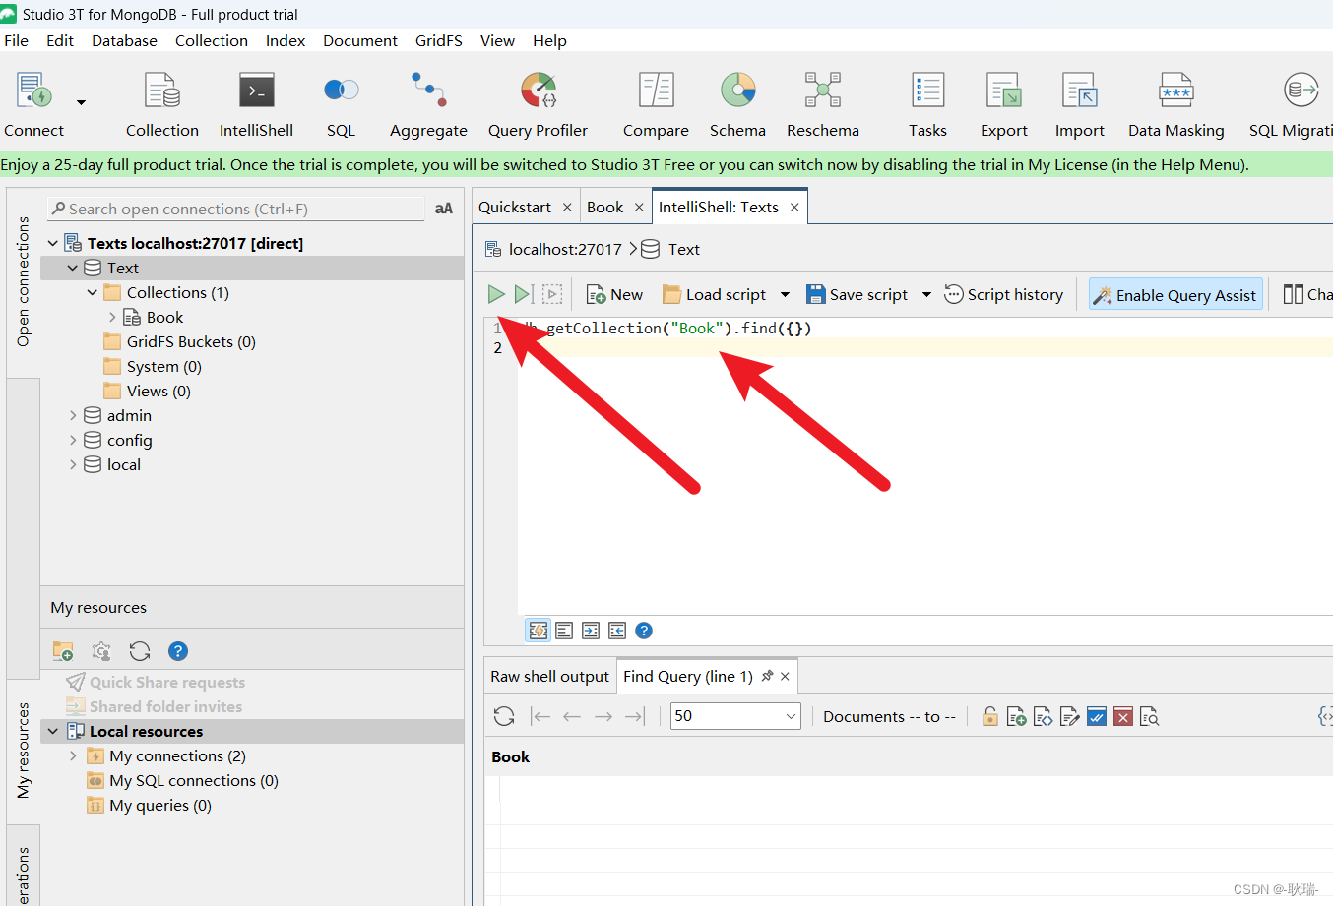Refresh the query results
Screen dimensions: 1333x906
pyautogui.click(x=504, y=716)
